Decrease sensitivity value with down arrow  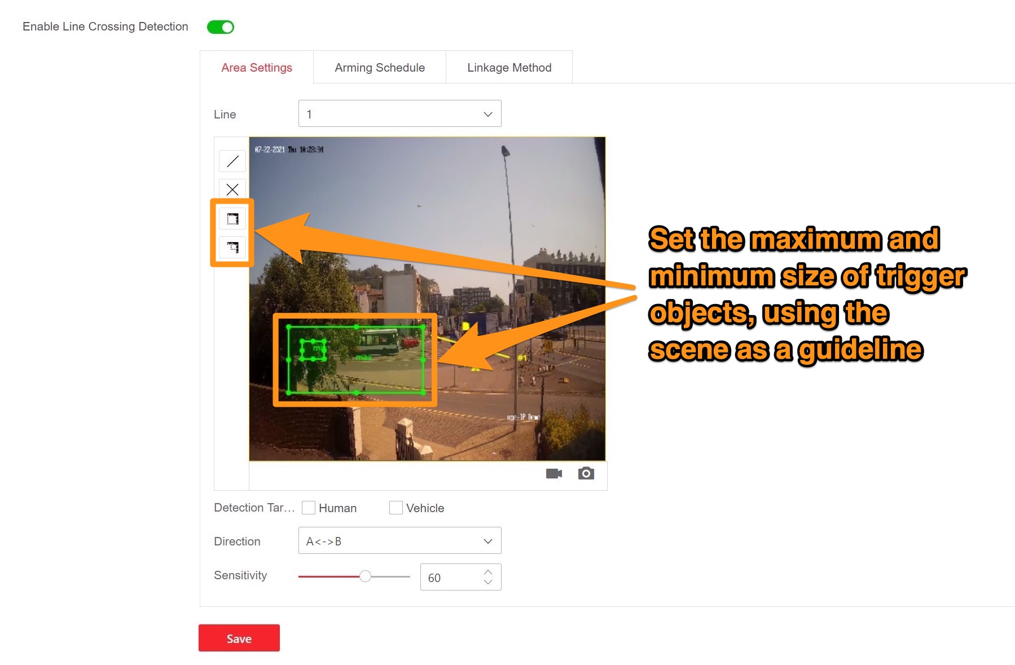click(x=488, y=582)
